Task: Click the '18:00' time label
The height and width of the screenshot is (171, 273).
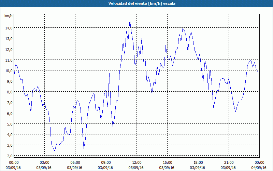Action: [198, 163]
